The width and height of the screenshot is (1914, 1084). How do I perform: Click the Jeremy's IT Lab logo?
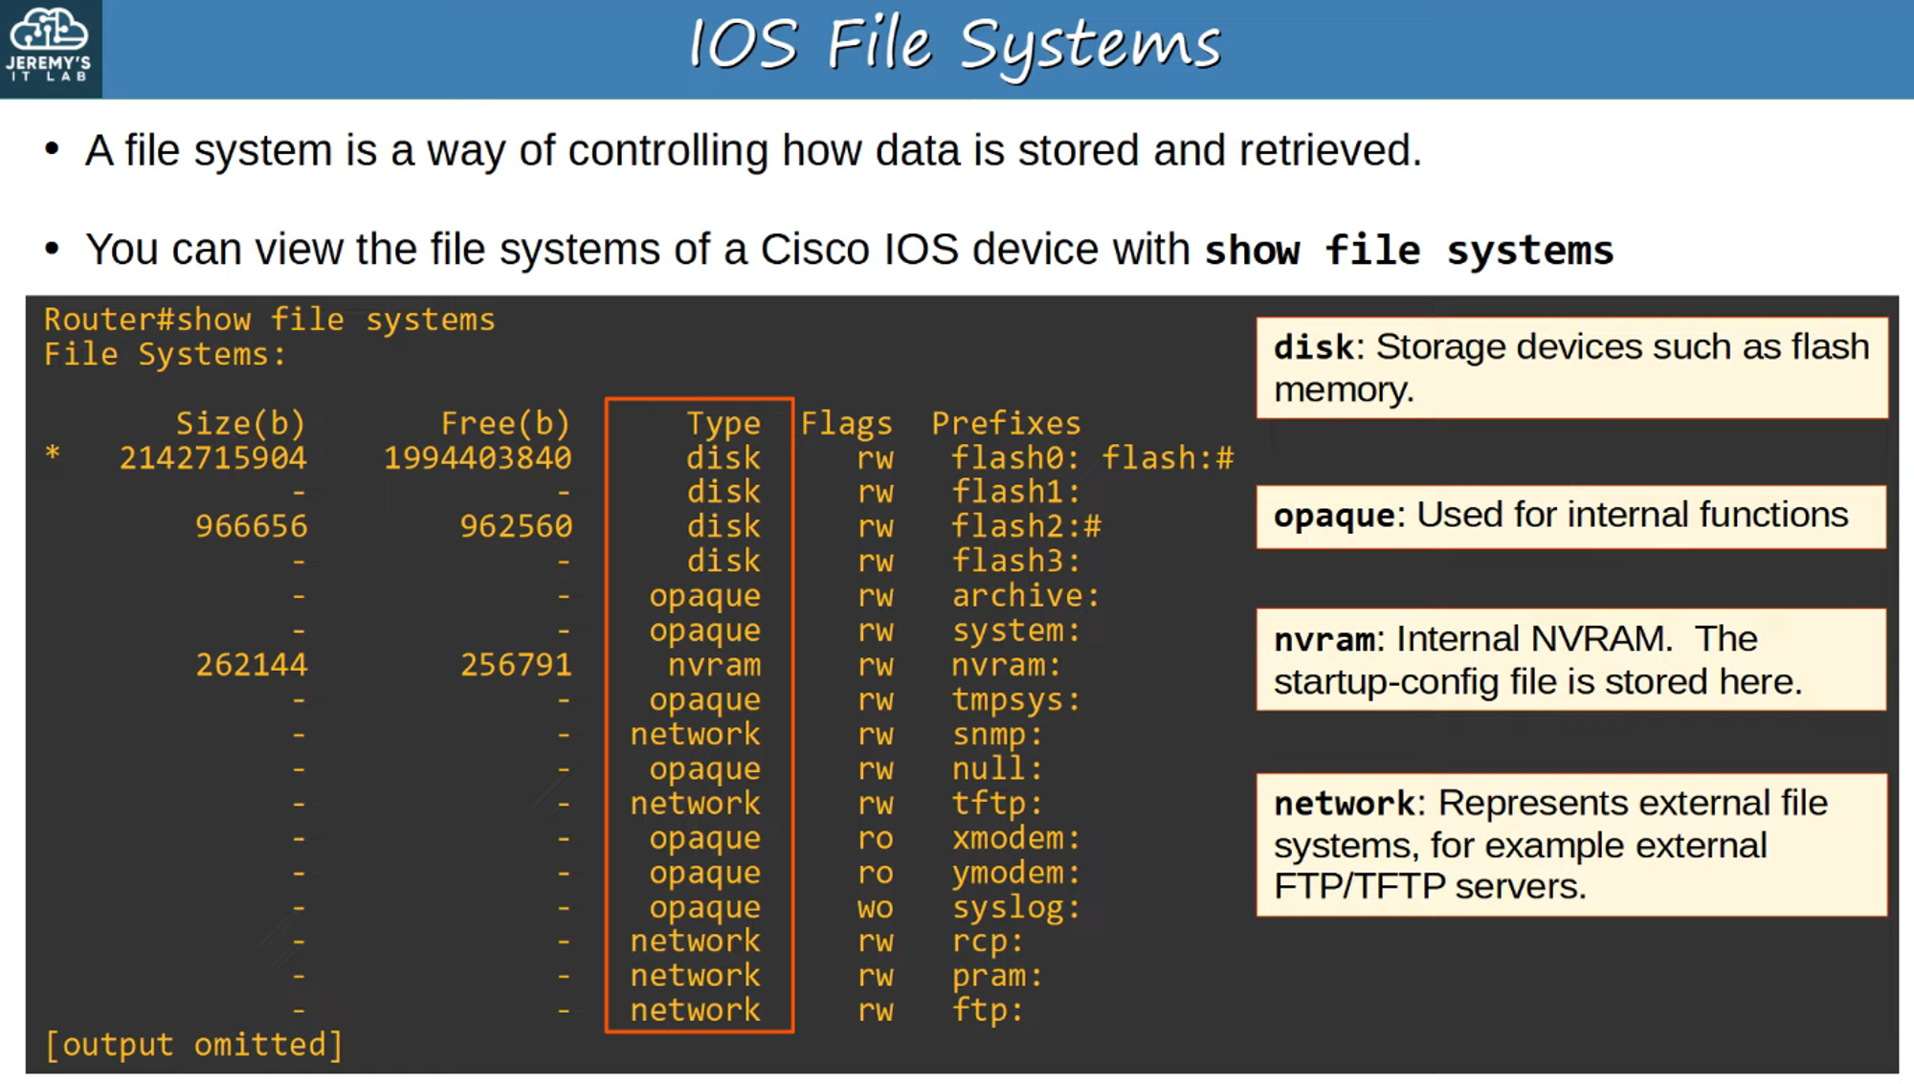point(50,48)
